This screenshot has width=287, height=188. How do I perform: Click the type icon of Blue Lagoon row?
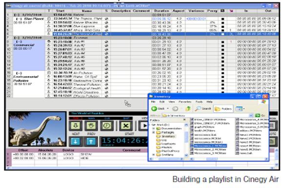(x=49, y=26)
